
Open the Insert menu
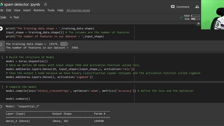27,10
